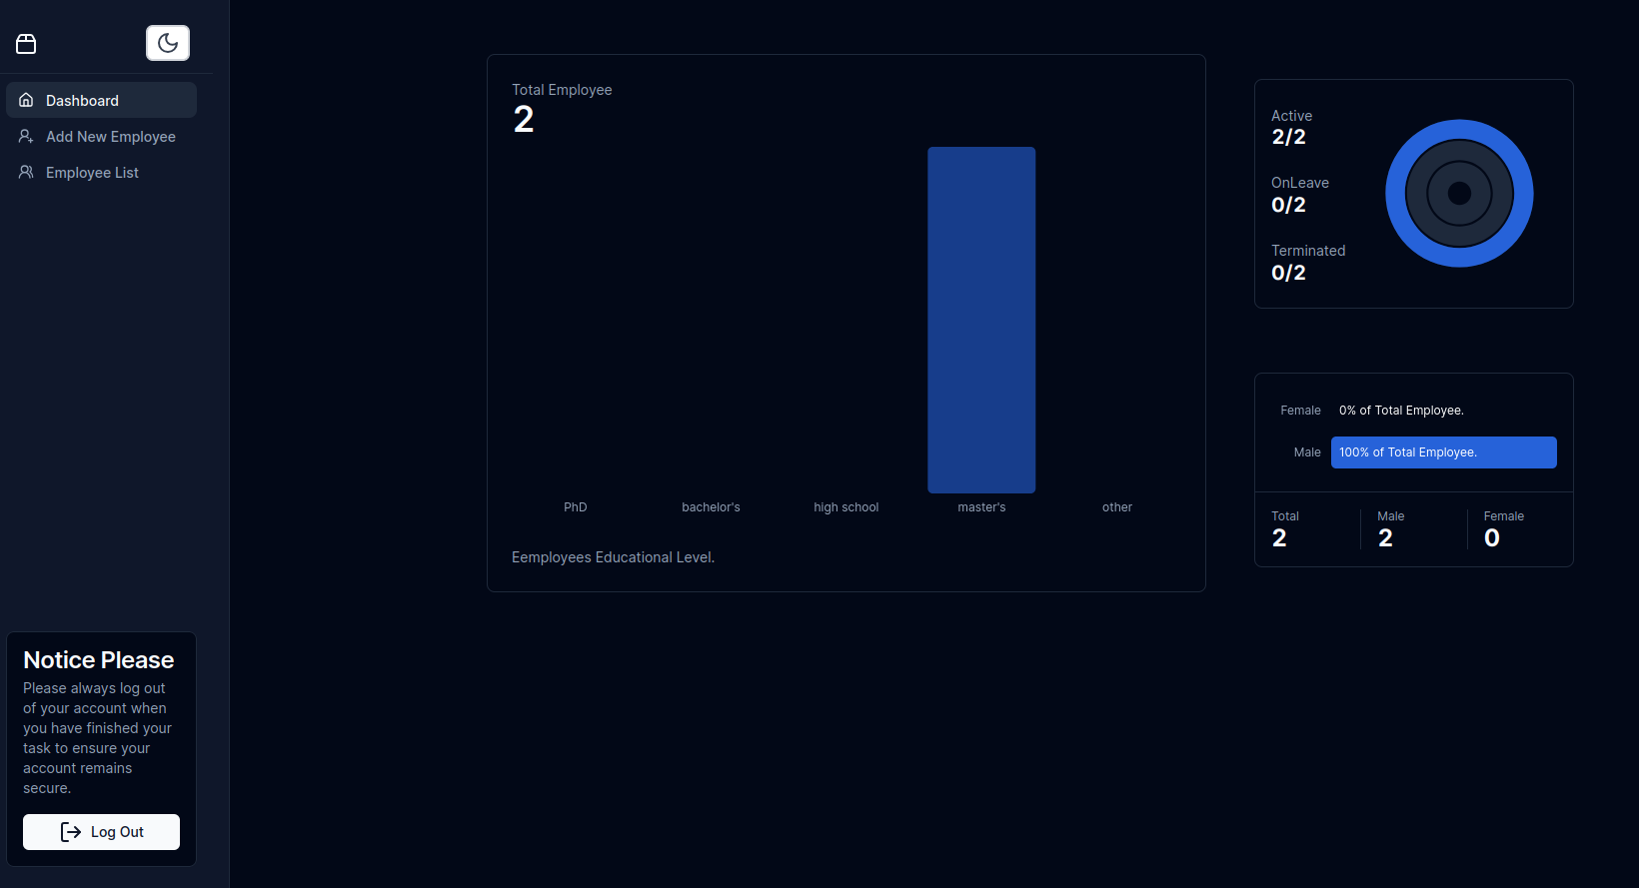Click the Male 100% progress bar
Screen dimensions: 1639x888
[1443, 452]
